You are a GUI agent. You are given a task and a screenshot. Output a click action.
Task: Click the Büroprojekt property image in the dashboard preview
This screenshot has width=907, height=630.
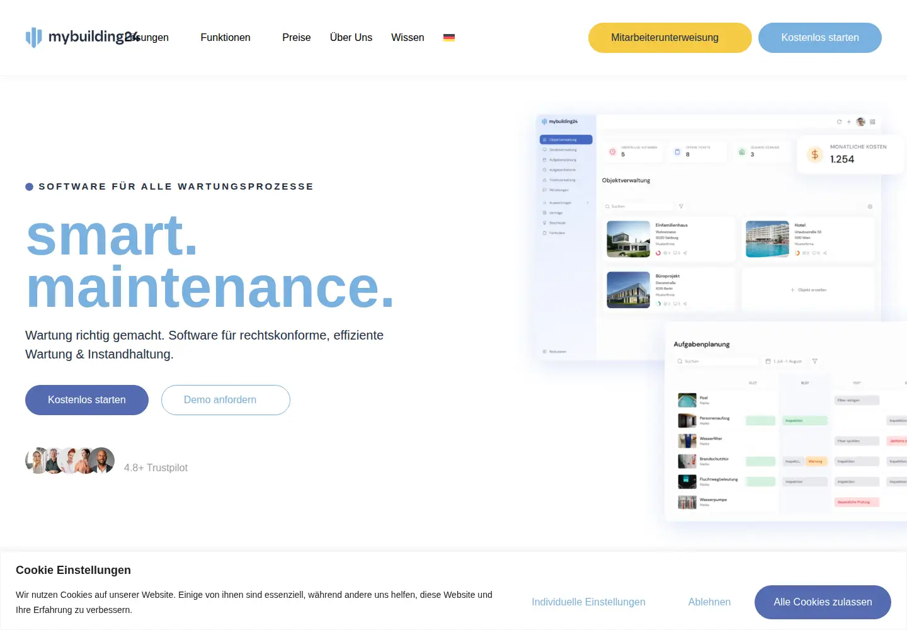[628, 290]
